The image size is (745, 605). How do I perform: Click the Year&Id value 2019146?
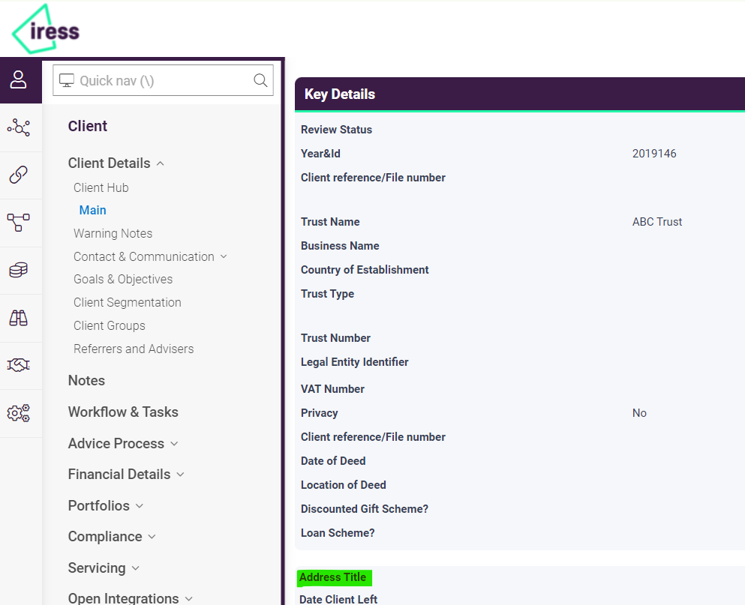(x=654, y=153)
